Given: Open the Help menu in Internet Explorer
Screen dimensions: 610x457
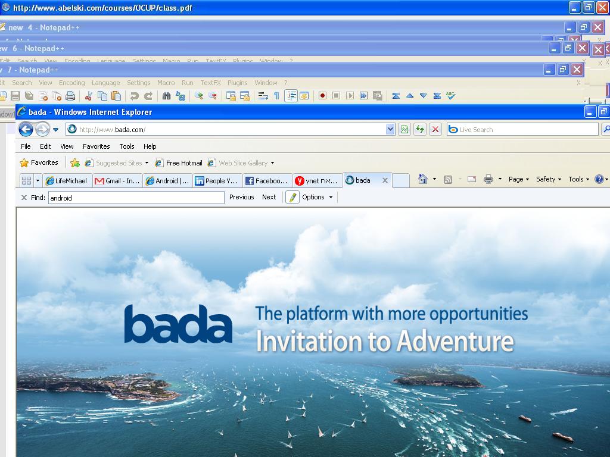Looking at the screenshot, I should coord(150,146).
